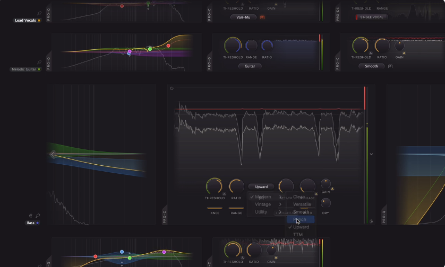The image size is (445, 267).
Task: Click the Smooth style button
Action: [x=371, y=66]
